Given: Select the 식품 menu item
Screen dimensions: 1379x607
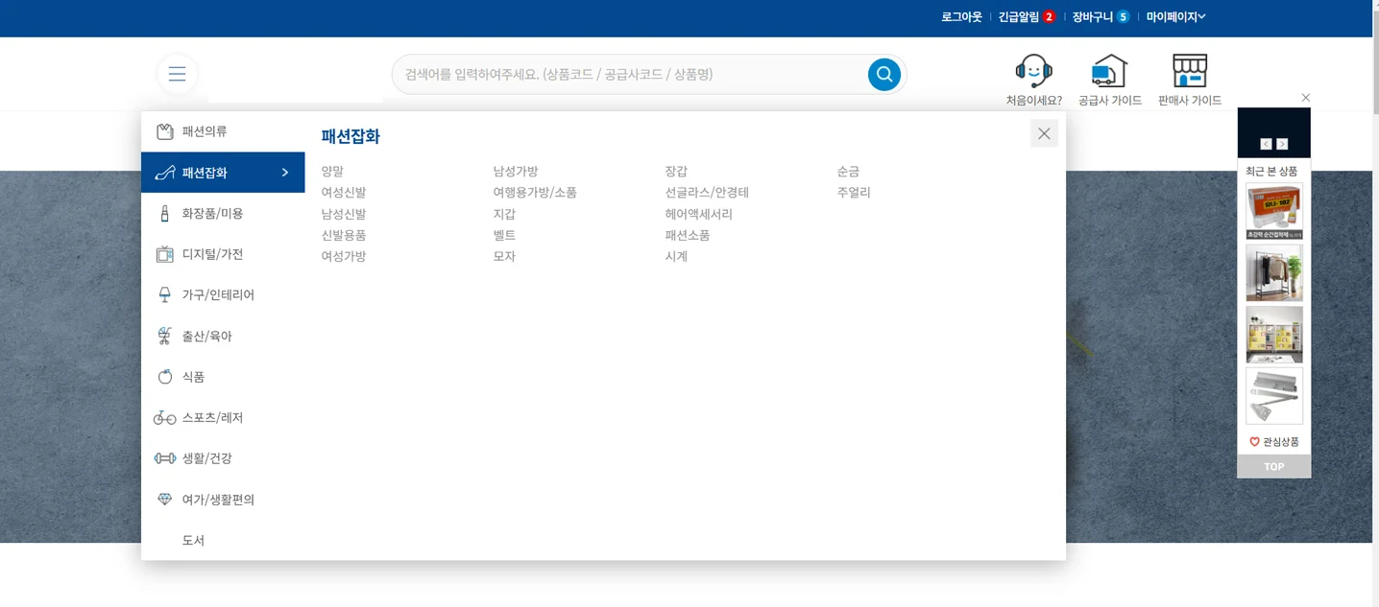Looking at the screenshot, I should (x=192, y=376).
